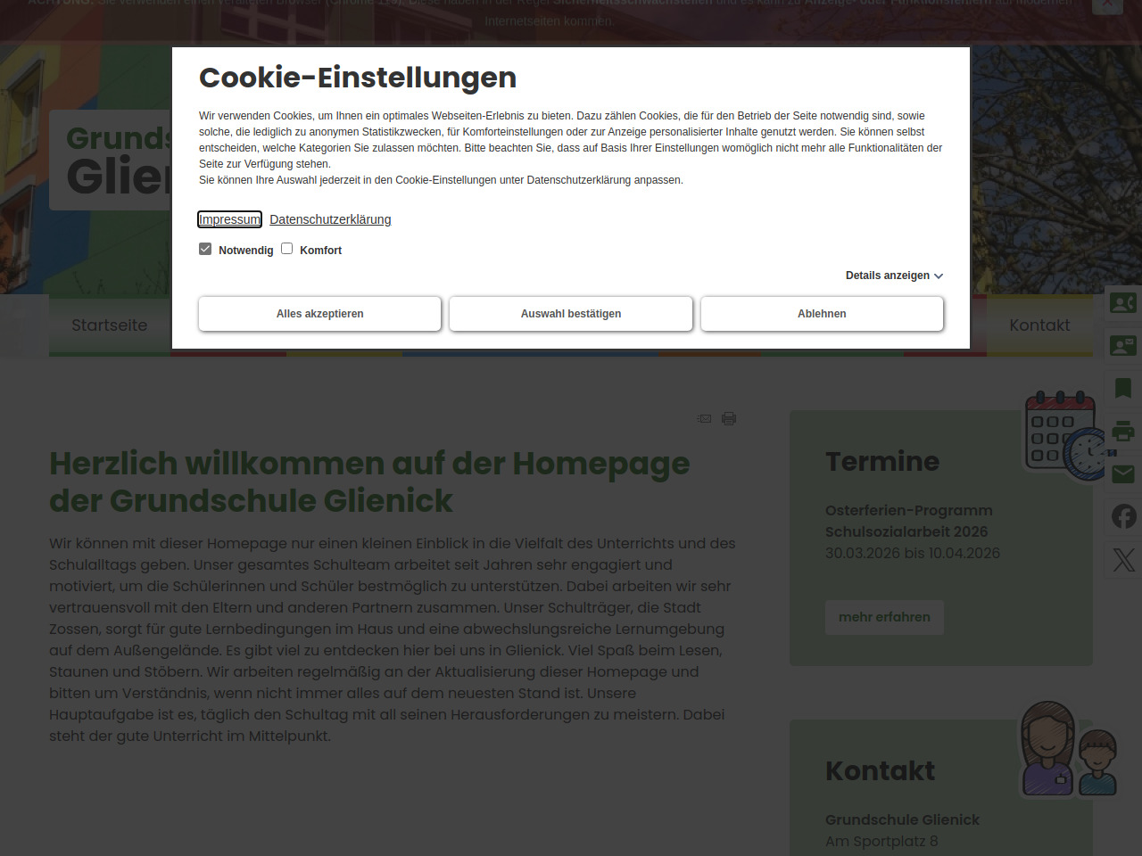Image resolution: width=1142 pixels, height=856 pixels.
Task: Open the Startseite menu item
Action: (110, 325)
